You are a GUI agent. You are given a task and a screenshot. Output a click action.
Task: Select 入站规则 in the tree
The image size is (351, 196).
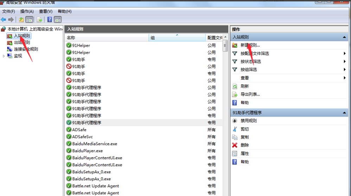click(x=22, y=36)
